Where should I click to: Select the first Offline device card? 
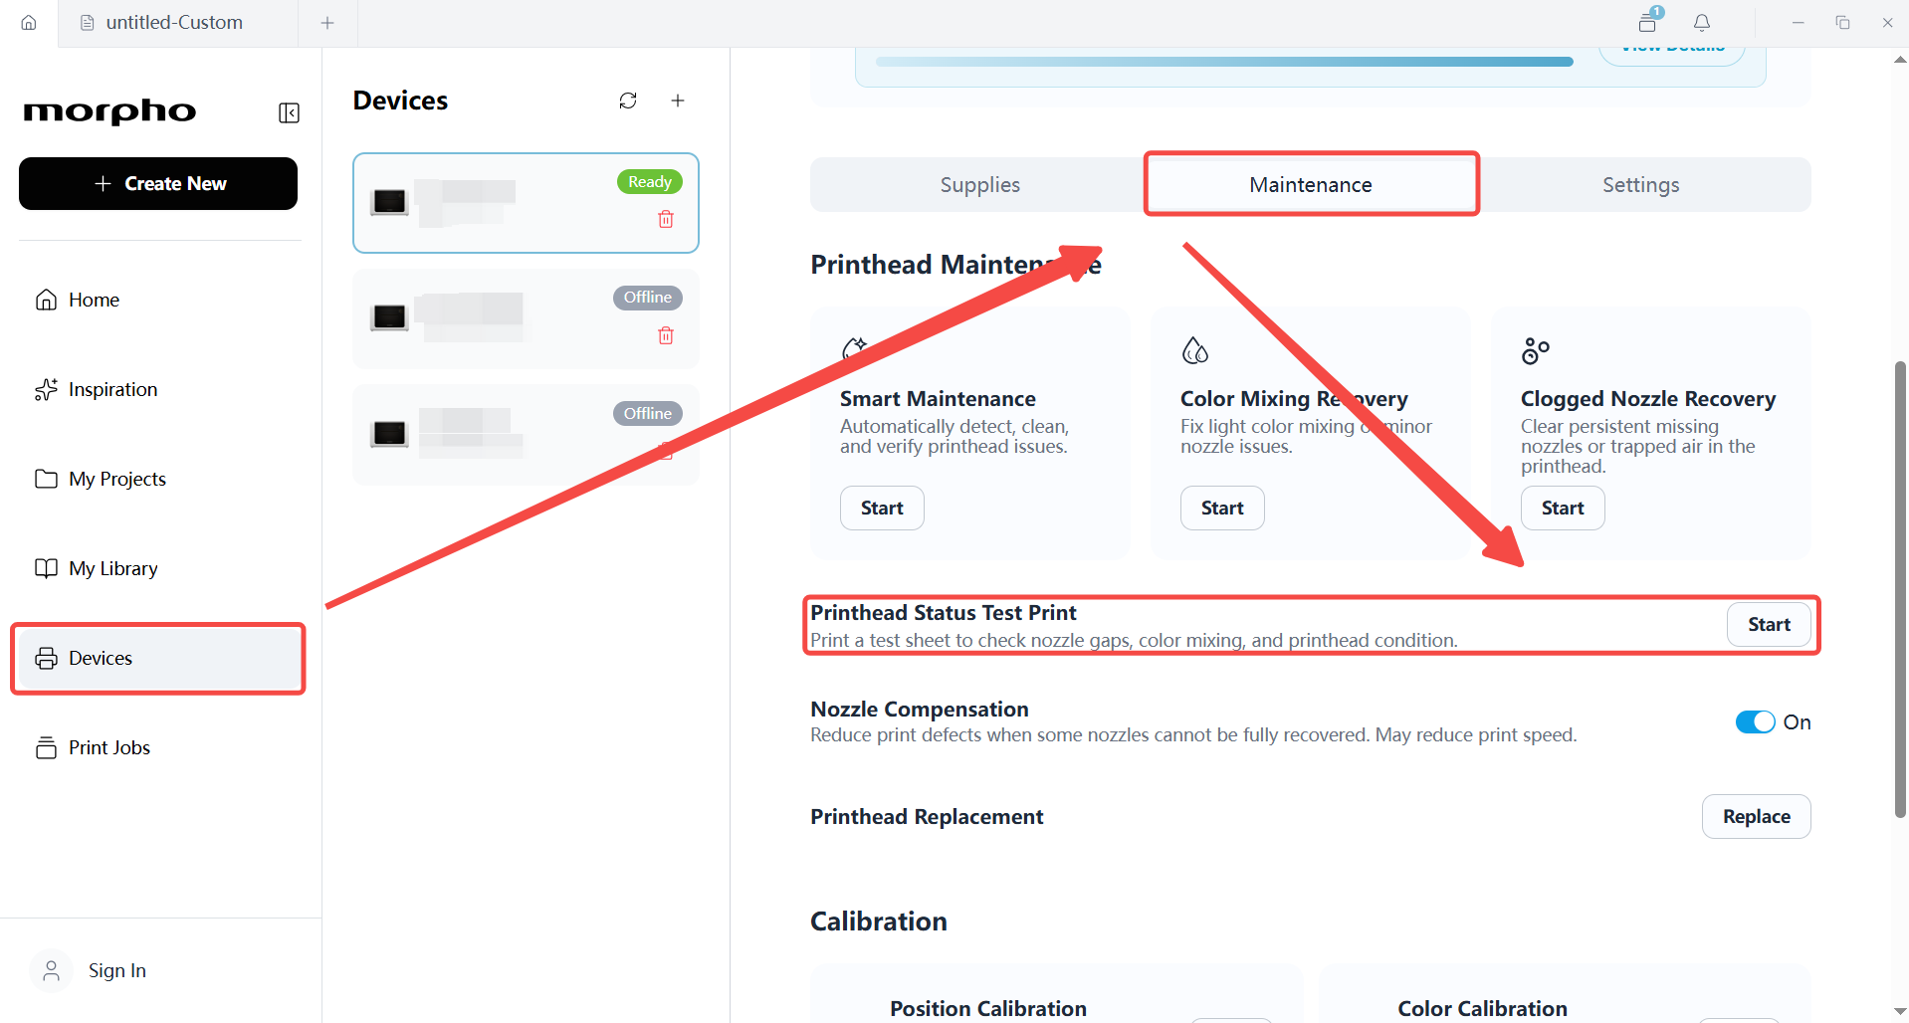click(526, 318)
